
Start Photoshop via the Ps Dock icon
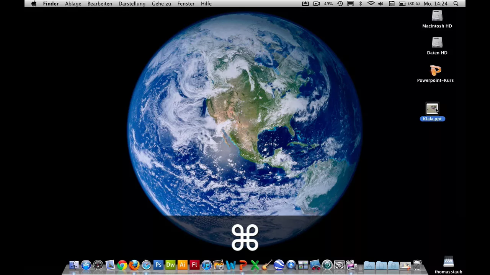[158, 265]
